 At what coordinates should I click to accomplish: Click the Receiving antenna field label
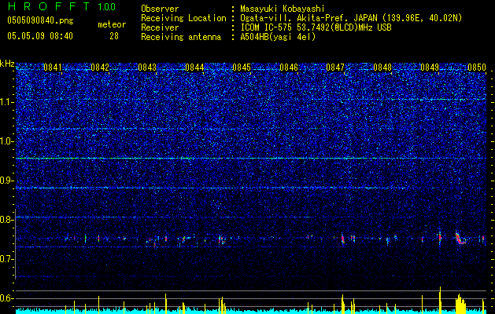181,37
